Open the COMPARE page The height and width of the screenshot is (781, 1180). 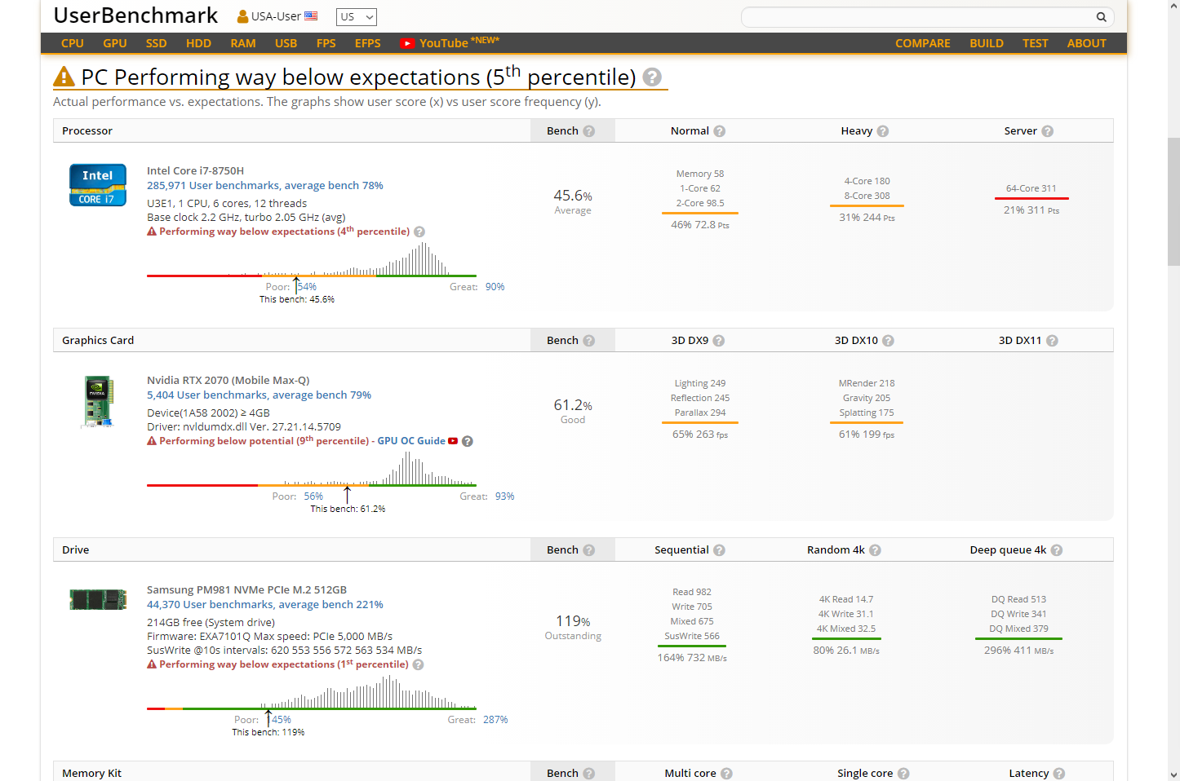coord(923,43)
